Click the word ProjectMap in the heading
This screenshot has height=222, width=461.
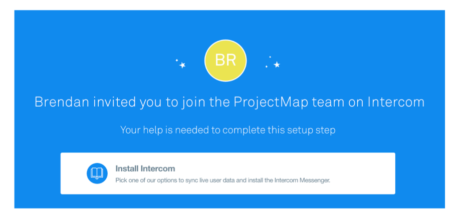click(270, 102)
